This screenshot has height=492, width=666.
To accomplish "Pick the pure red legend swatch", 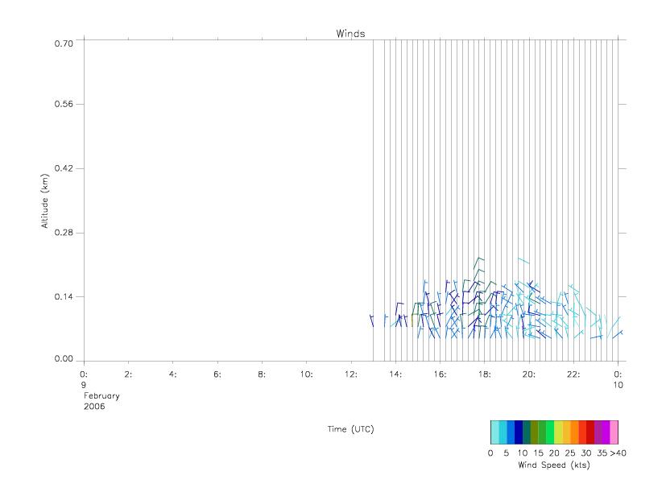I will 590,432.
